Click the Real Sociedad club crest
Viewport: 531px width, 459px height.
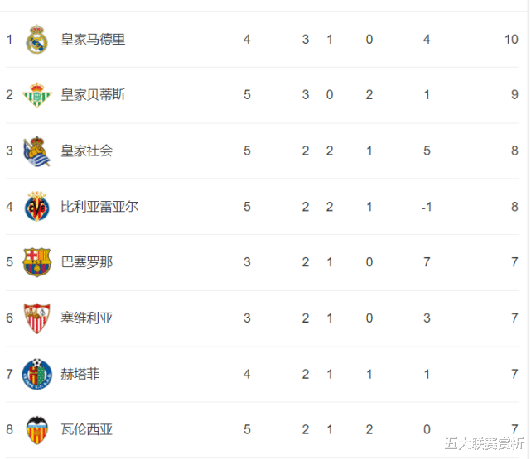pos(36,151)
